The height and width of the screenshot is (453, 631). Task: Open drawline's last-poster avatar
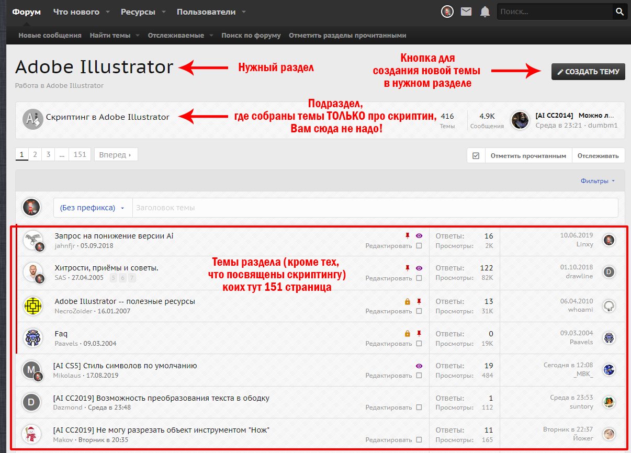tap(609, 272)
